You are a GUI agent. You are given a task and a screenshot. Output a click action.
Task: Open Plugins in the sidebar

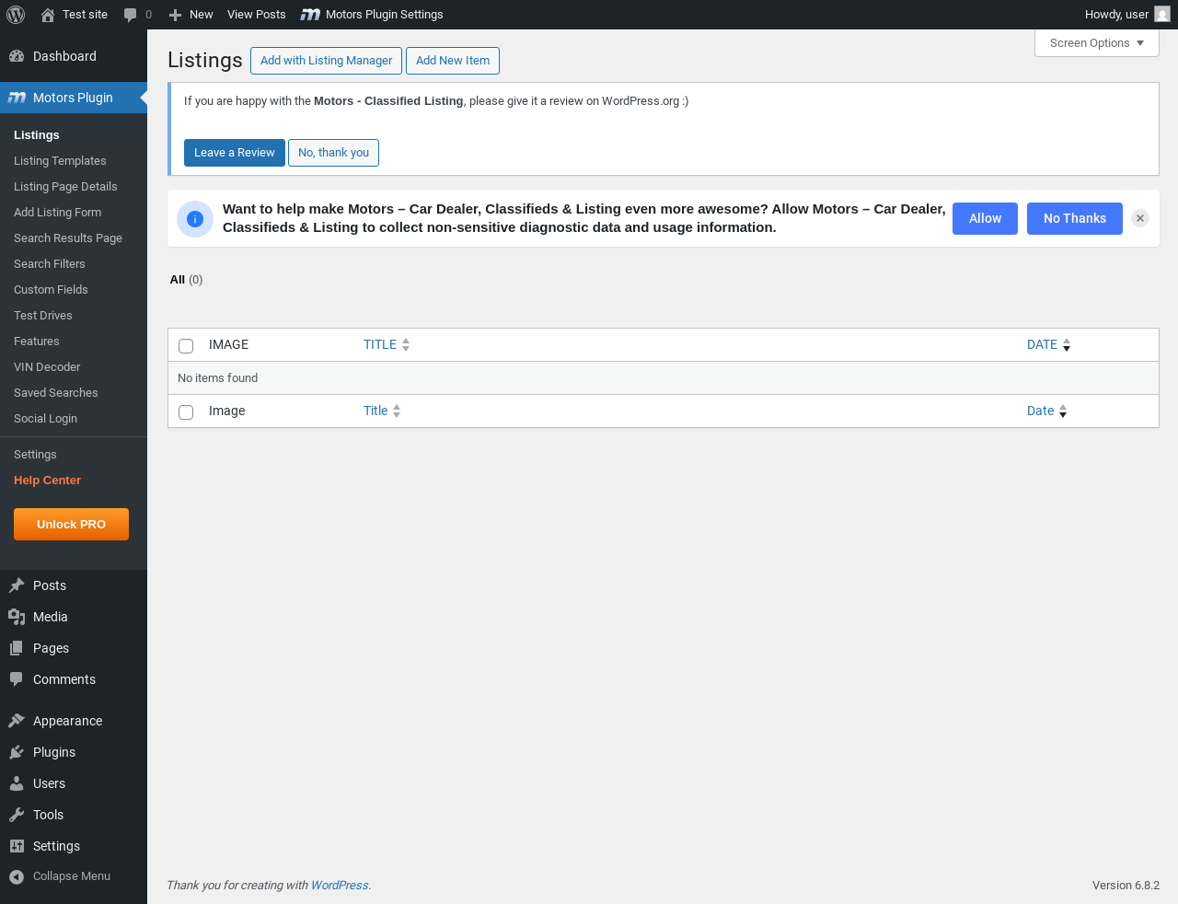[x=74, y=752]
